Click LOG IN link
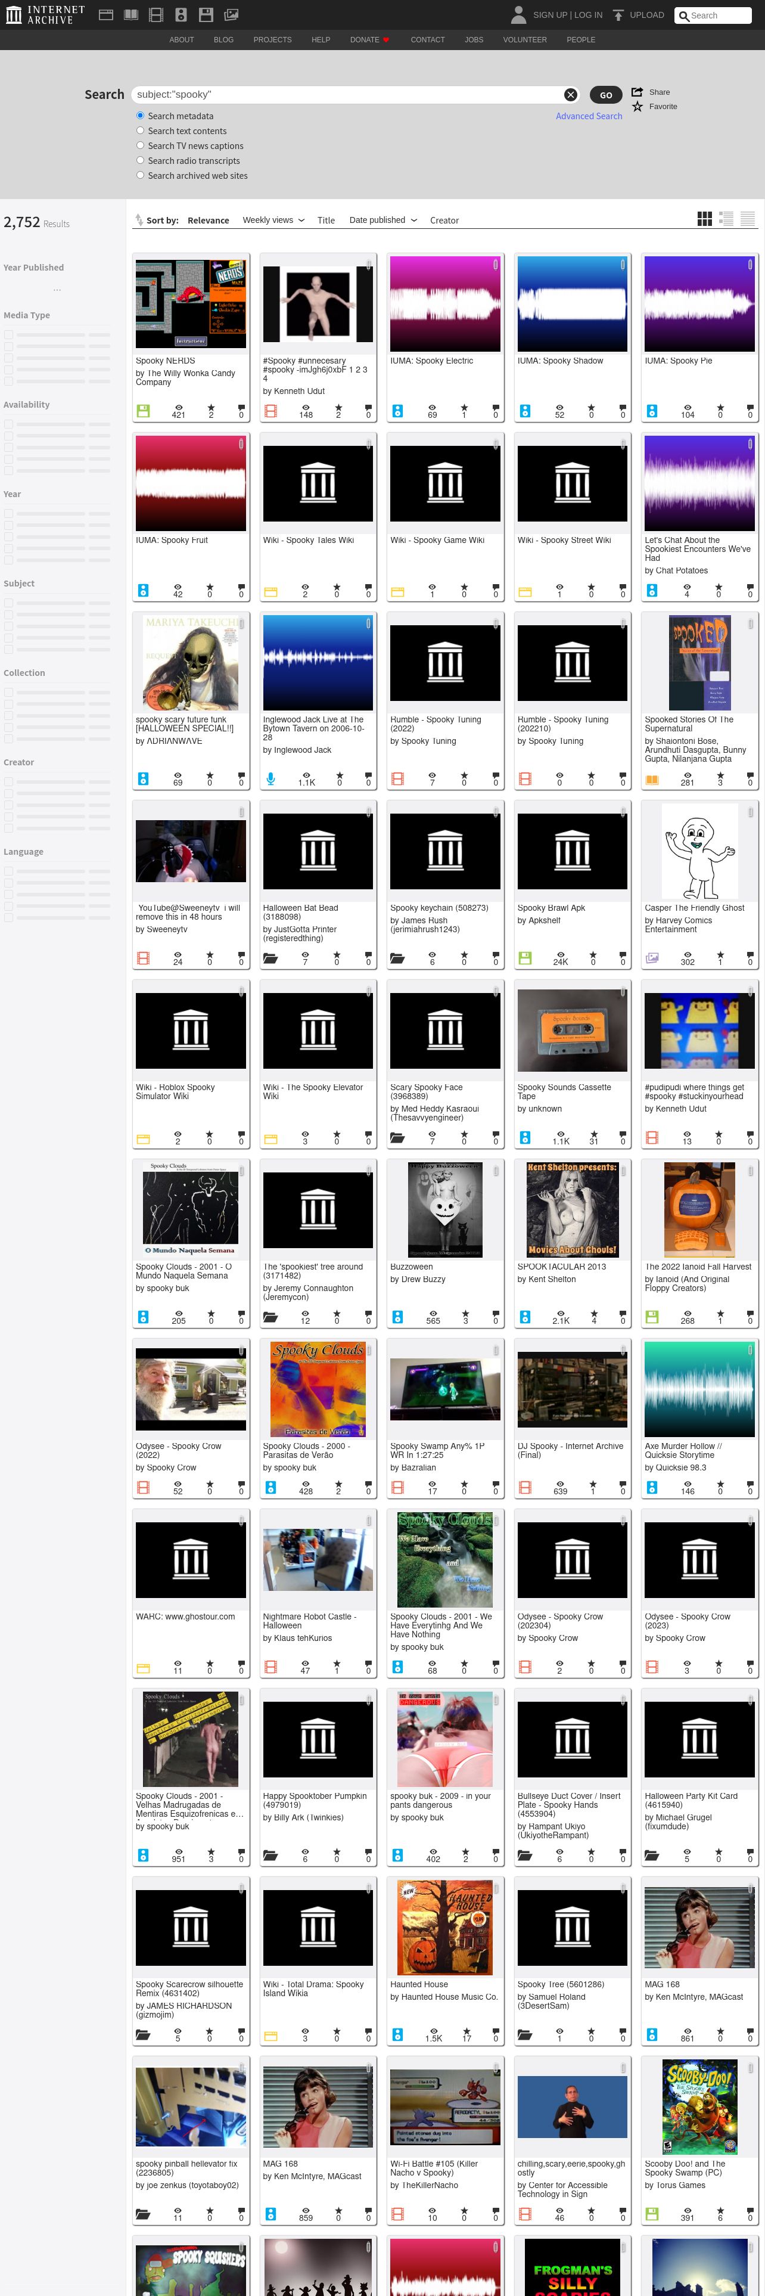 pyautogui.click(x=588, y=15)
